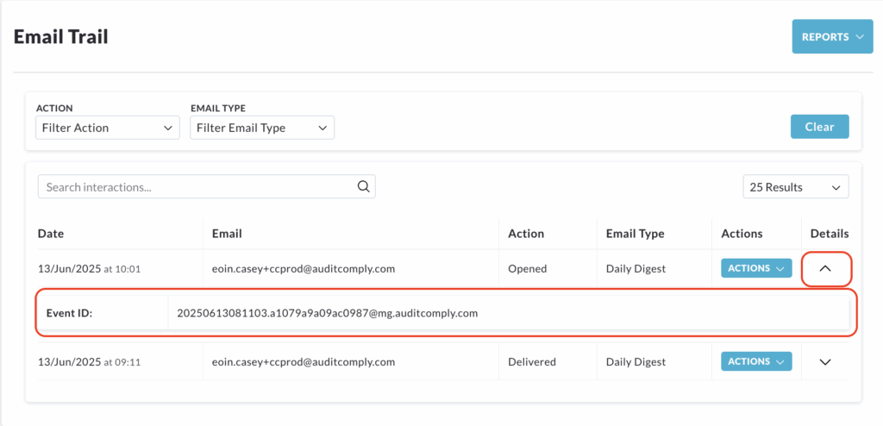Click the Email column header
This screenshot has width=883, height=426.
coord(227,234)
